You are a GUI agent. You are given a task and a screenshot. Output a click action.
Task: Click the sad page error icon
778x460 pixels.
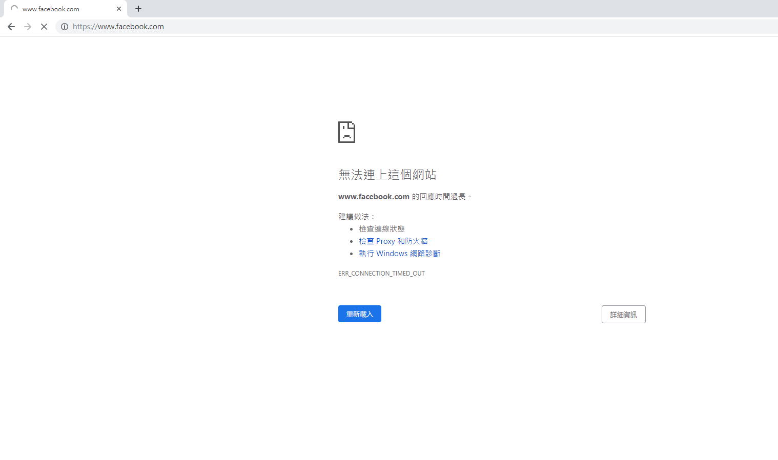(346, 132)
